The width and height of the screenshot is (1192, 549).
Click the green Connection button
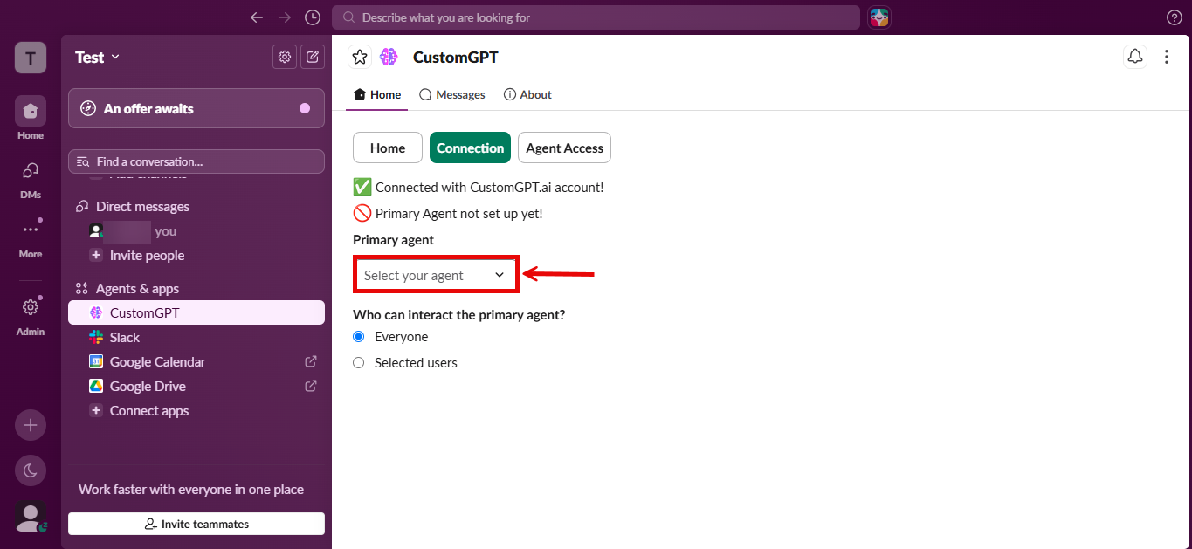click(470, 148)
